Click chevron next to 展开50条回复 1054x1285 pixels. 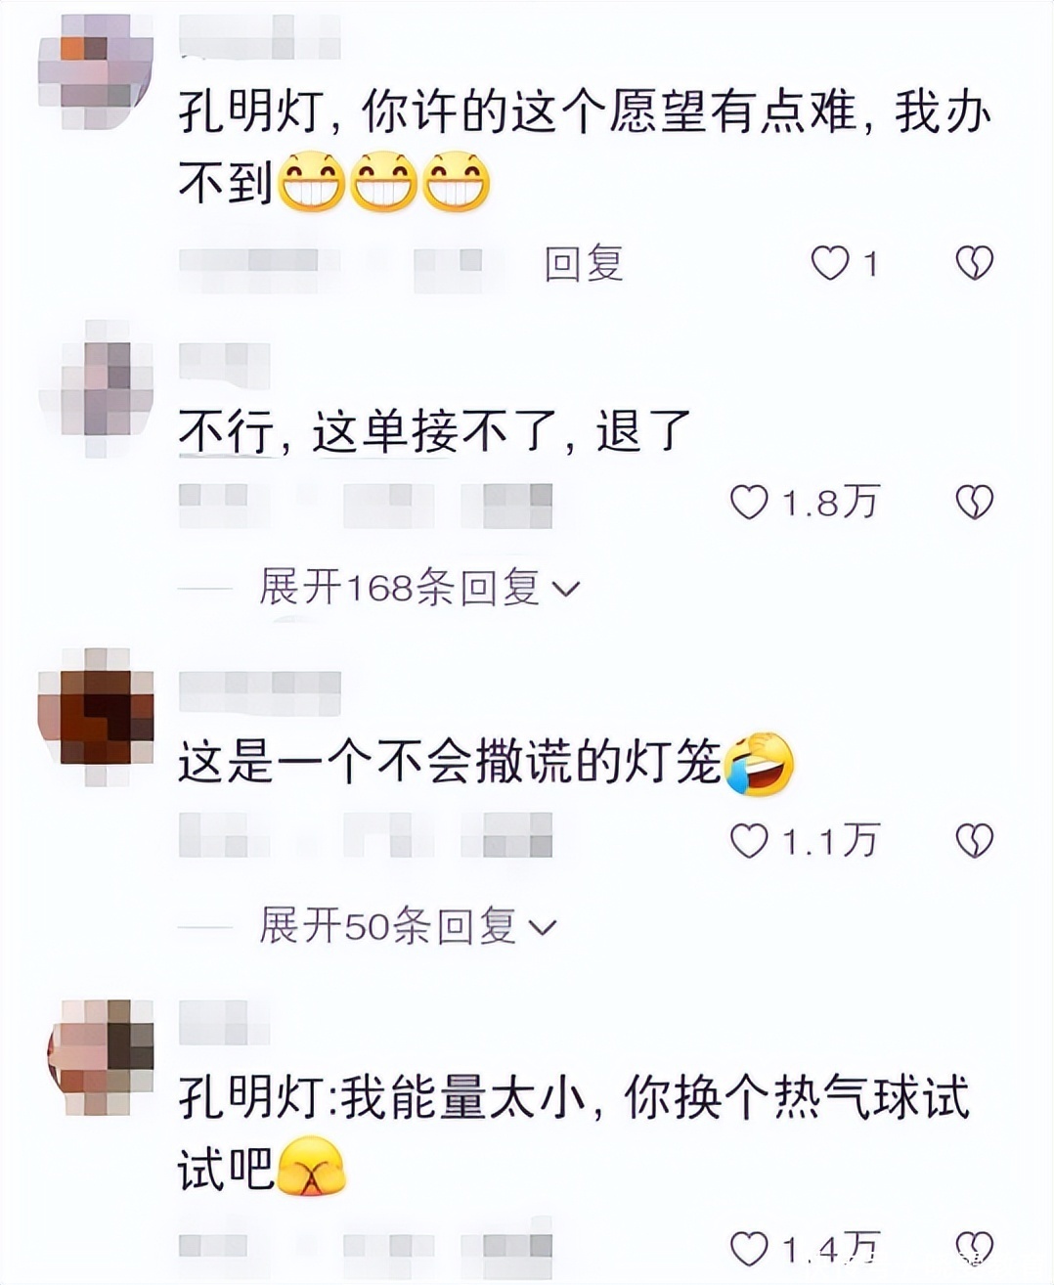(543, 927)
